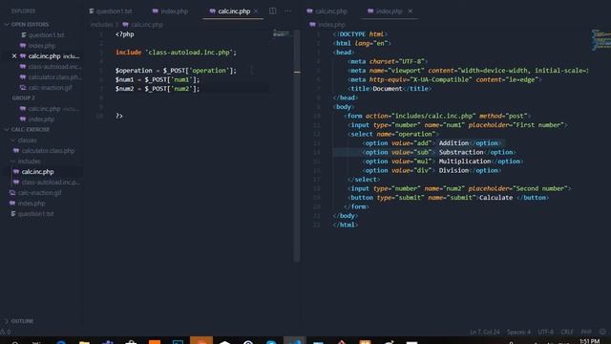Click feedback smiley icon in status bar
The height and width of the screenshot is (344, 611).
click(602, 333)
